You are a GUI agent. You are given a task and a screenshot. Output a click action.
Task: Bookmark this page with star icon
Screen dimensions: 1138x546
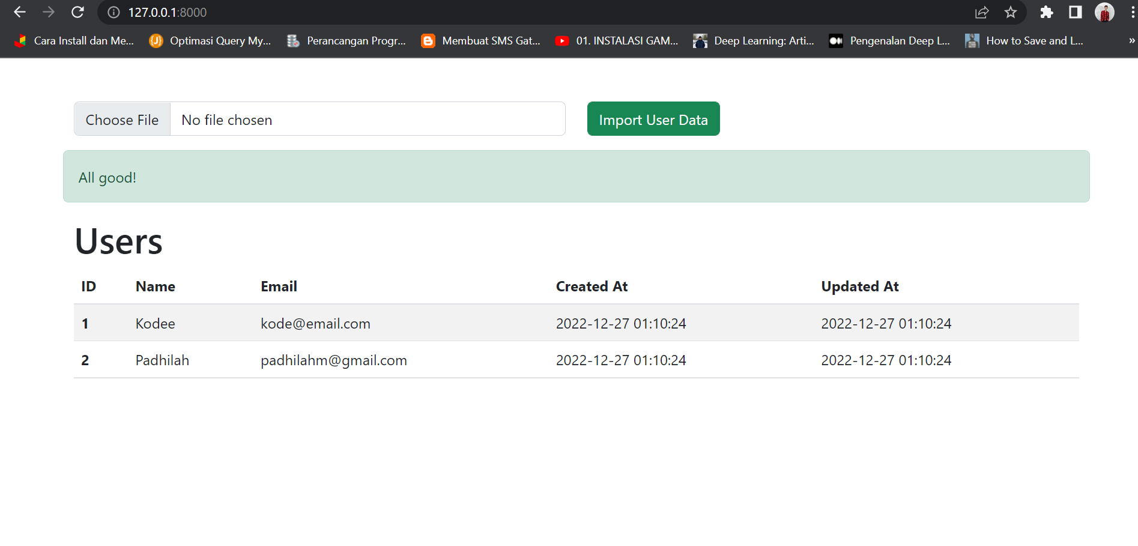[x=1011, y=12]
